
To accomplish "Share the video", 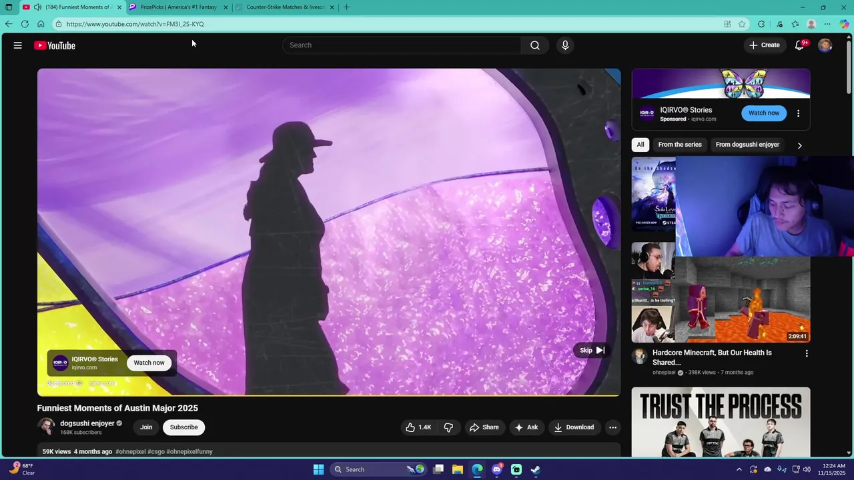I will (x=484, y=427).
